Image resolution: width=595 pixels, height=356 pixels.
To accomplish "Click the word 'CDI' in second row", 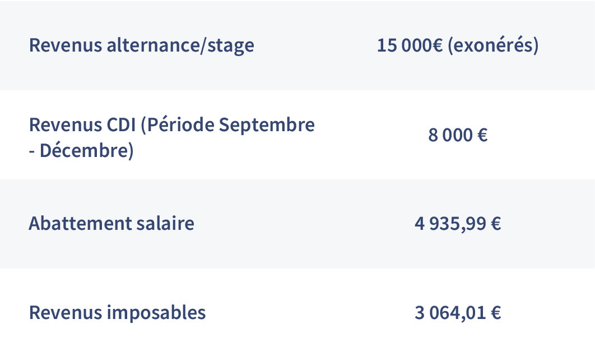I will tap(120, 125).
